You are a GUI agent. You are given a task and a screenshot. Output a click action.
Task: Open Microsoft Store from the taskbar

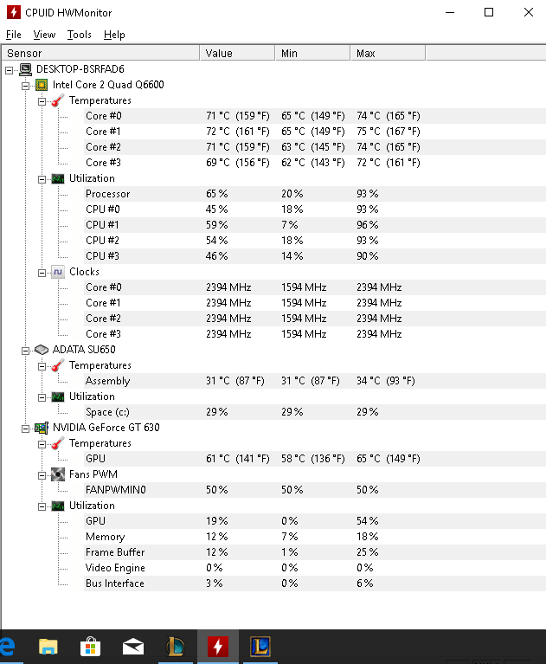(91, 647)
